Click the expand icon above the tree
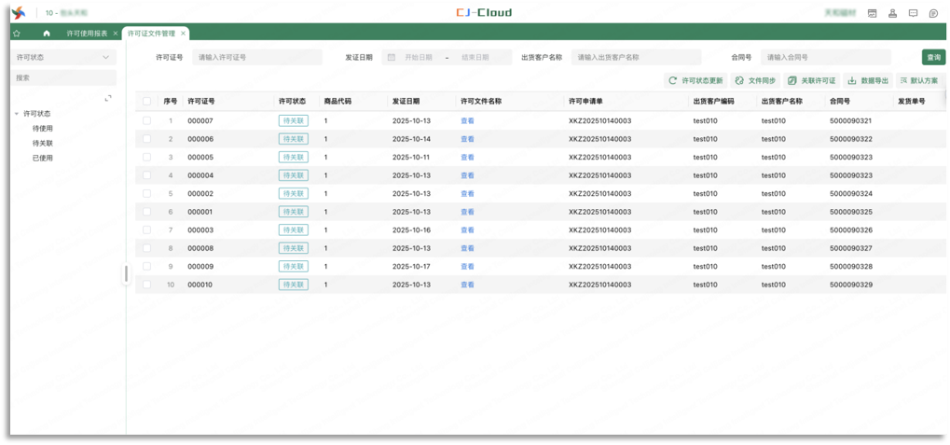The image size is (950, 445). [x=108, y=98]
